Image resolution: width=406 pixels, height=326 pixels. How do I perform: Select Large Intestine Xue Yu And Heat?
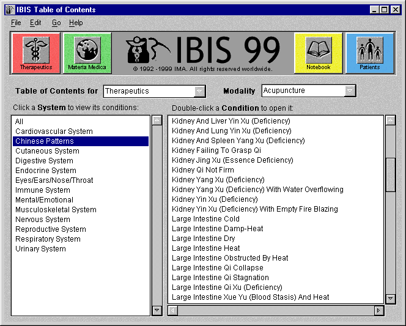(276, 297)
